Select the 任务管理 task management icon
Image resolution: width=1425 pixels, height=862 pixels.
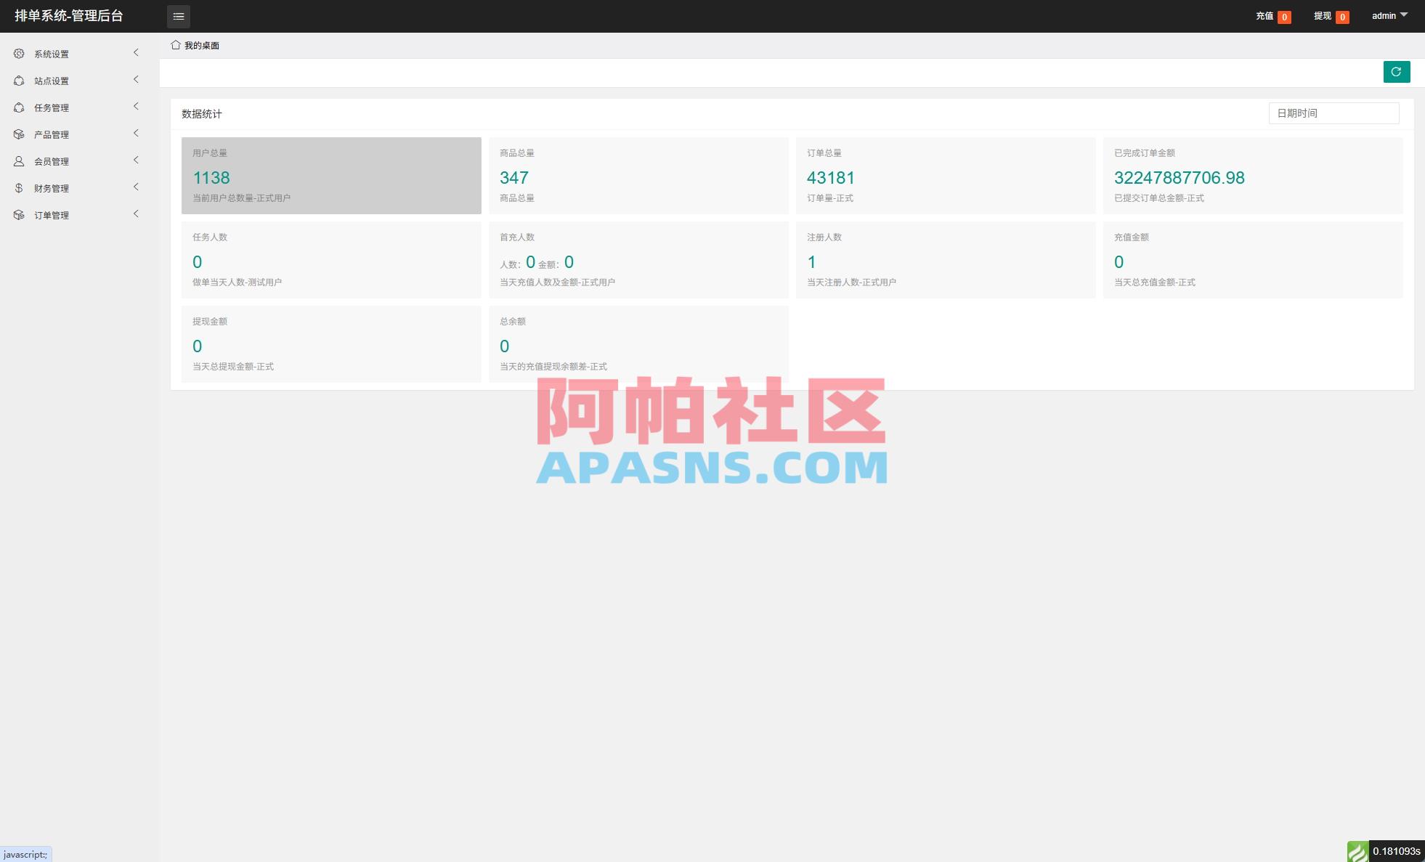tap(18, 107)
